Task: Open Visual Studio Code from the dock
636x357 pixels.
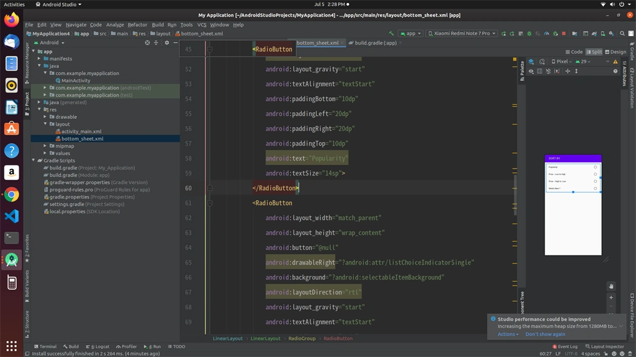Action: point(11,216)
